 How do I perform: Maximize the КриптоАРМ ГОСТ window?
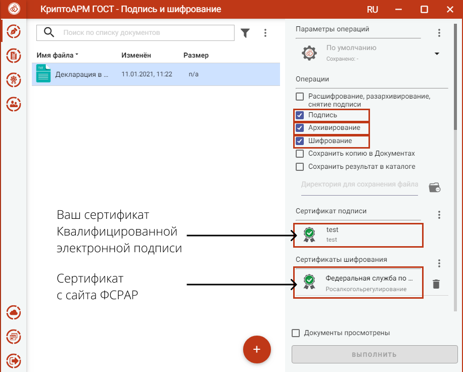pos(424,10)
